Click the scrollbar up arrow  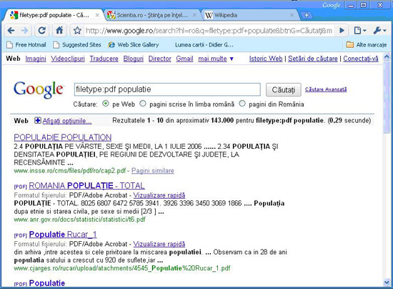click(387, 57)
